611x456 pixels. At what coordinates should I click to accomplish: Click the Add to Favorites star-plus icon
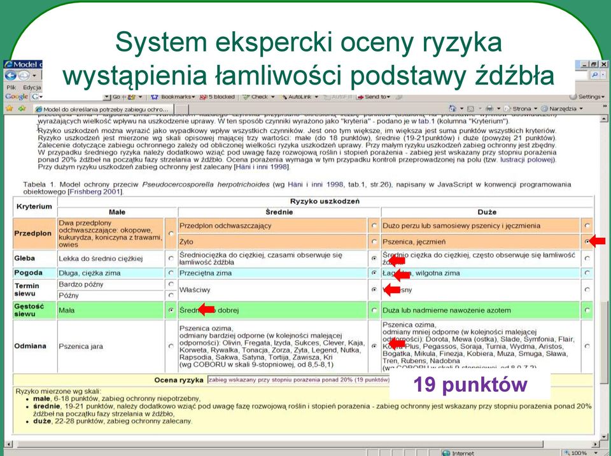[22, 108]
